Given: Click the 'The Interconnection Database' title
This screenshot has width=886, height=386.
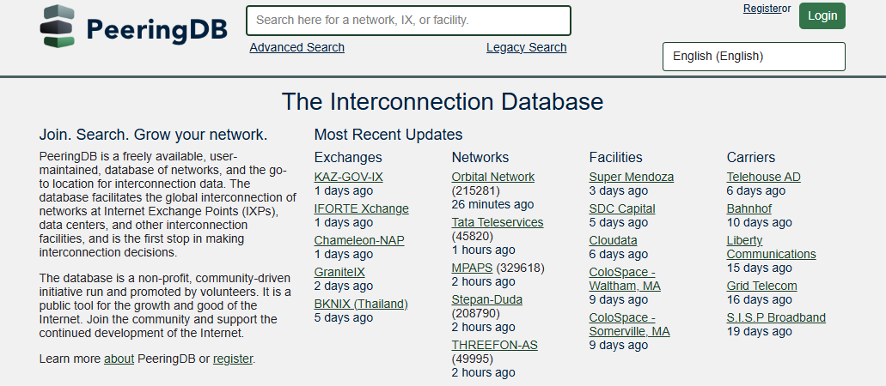Looking at the screenshot, I should [x=443, y=101].
